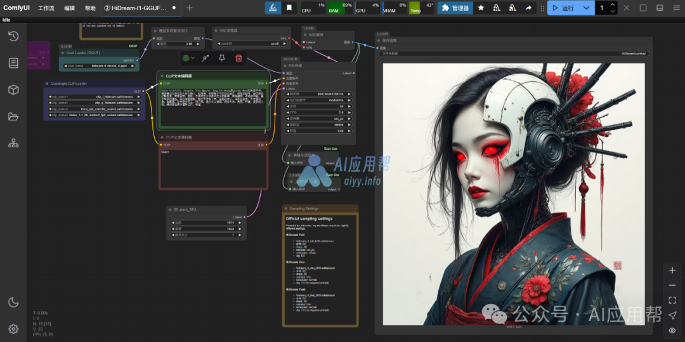Image resolution: width=685 pixels, height=342 pixels.
Task: Increase the batch count with up arrow
Action: click(x=613, y=5)
